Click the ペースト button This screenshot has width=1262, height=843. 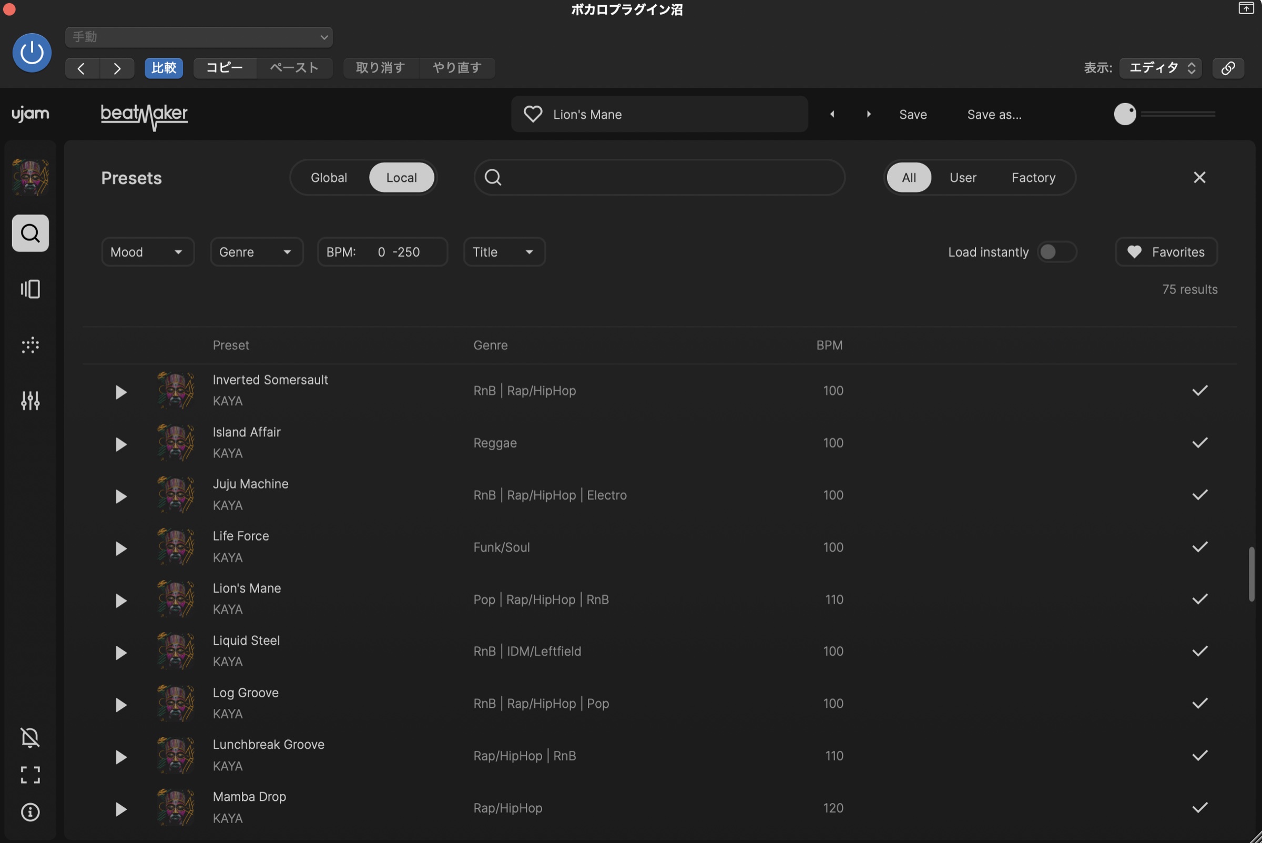(x=294, y=68)
